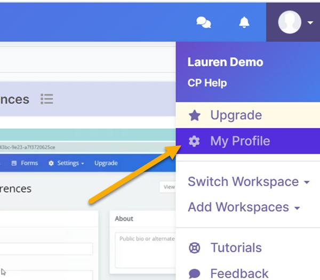
Task: Open the chat messages icon
Action: click(204, 22)
